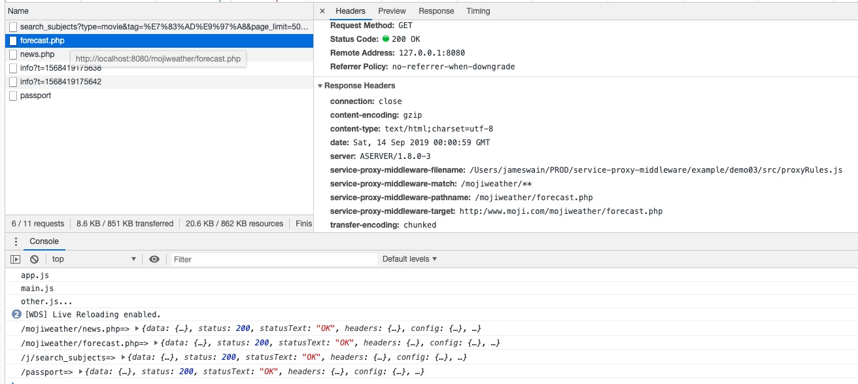The height and width of the screenshot is (384, 858).
Task: Click the 6 / 11 requests status entry
Action: [x=38, y=224]
